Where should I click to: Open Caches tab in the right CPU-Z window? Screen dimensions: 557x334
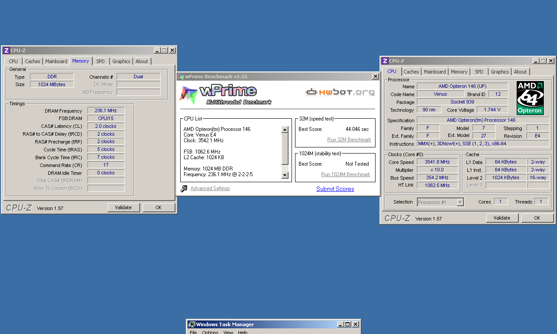click(x=411, y=72)
